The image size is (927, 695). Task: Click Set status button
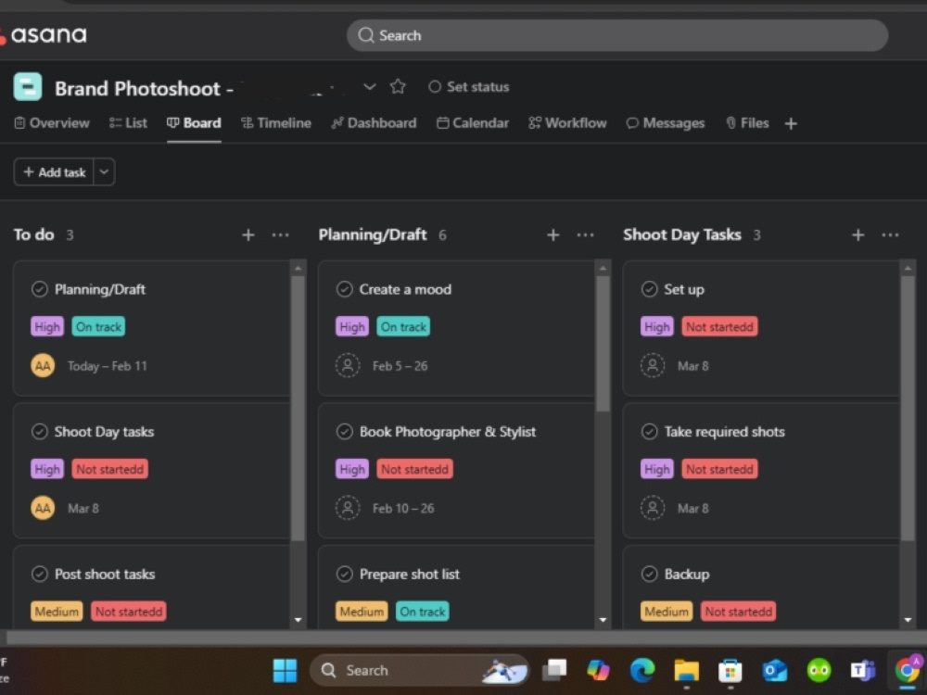pos(469,87)
